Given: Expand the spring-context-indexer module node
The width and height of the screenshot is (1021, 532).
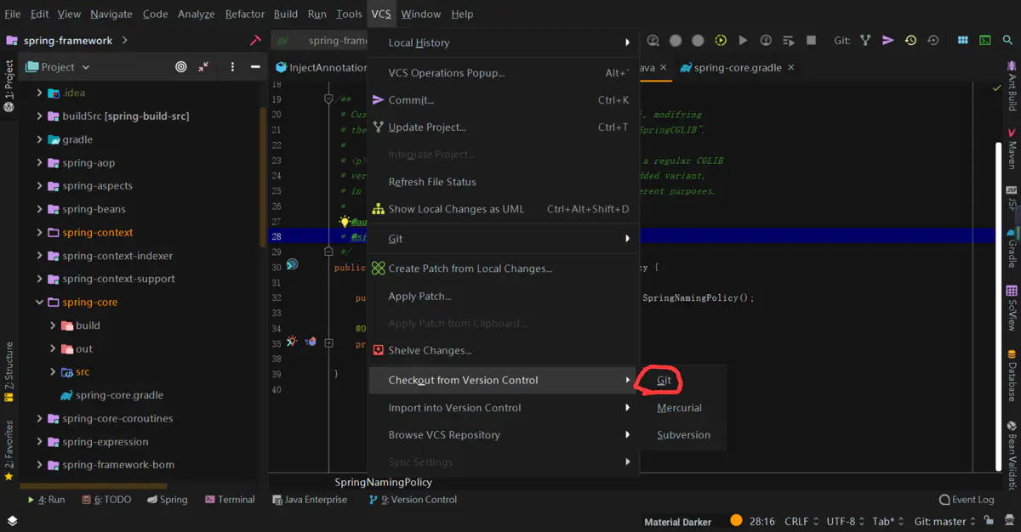Looking at the screenshot, I should [40, 255].
